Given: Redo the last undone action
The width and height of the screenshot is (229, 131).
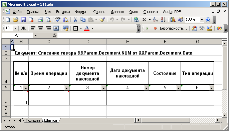Looking at the screenshot, I should (x=123, y=20).
